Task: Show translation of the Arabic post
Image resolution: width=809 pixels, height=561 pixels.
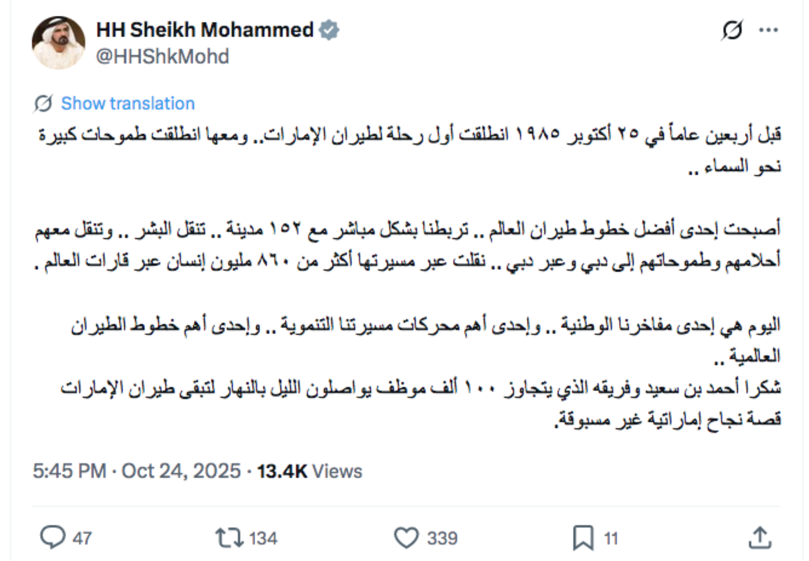Action: (x=128, y=104)
